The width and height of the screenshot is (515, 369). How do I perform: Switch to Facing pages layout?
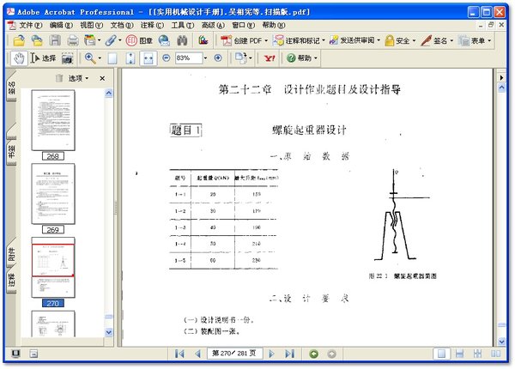495,354
